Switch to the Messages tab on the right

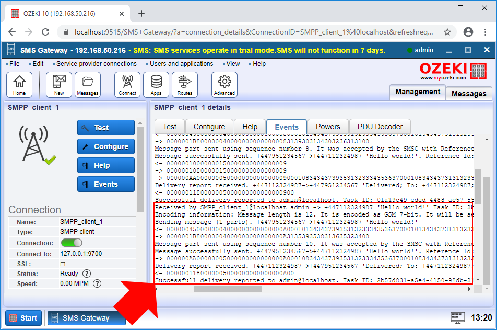click(x=469, y=94)
